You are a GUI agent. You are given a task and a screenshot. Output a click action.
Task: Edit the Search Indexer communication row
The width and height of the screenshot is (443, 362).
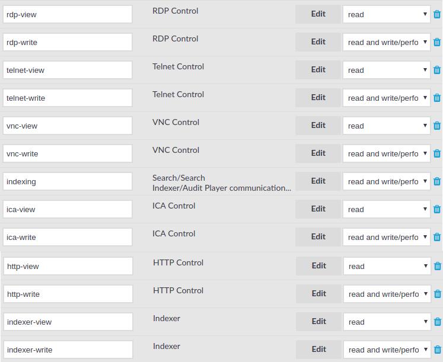318,181
